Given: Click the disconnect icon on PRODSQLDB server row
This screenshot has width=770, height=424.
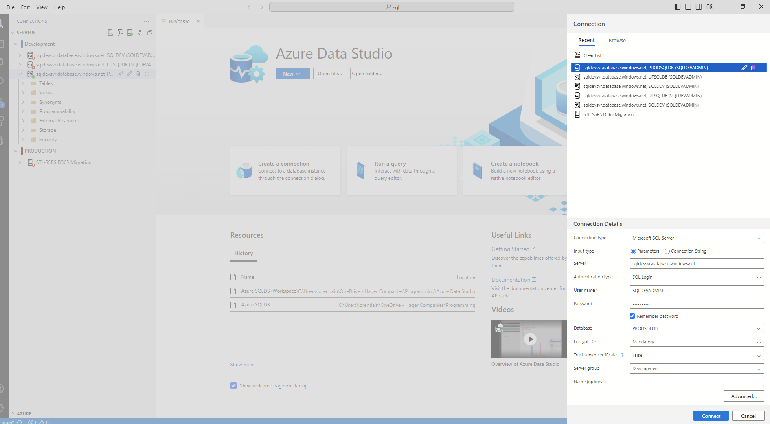Looking at the screenshot, I should tap(120, 74).
